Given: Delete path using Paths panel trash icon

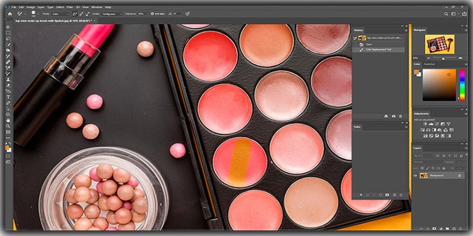Looking at the screenshot, I should pos(401,195).
